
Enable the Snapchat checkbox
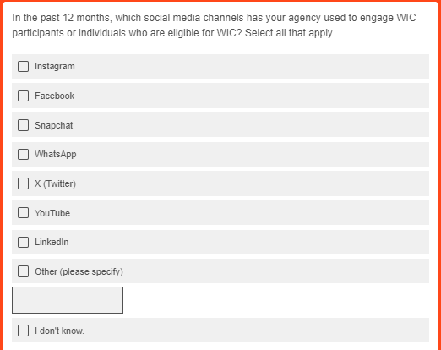[23, 125]
